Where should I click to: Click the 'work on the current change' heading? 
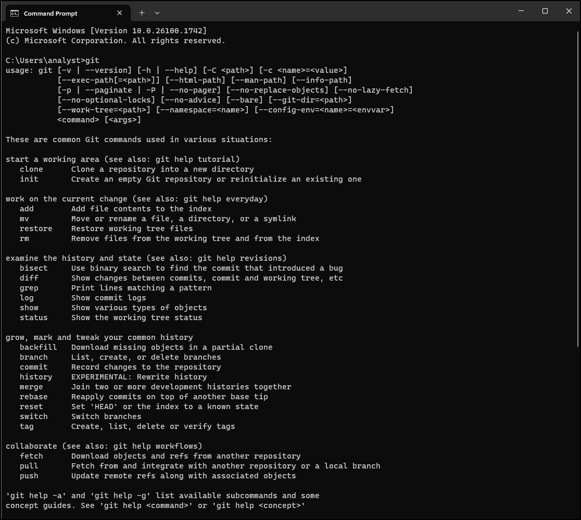coord(137,199)
